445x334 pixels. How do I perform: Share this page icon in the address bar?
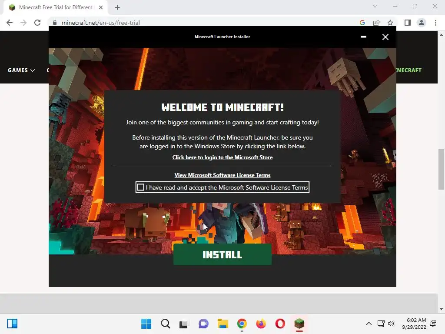[376, 23]
